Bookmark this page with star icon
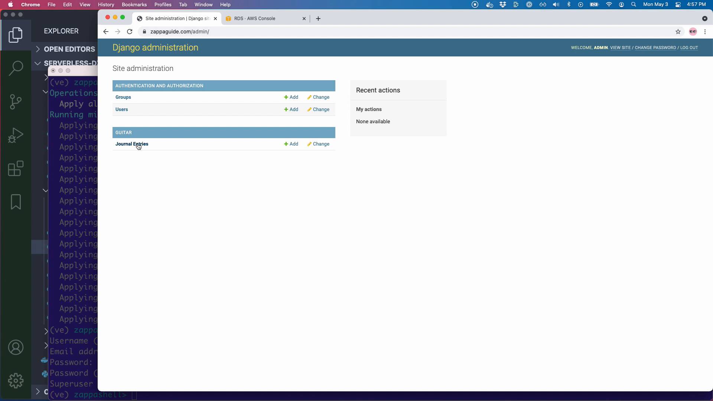The height and width of the screenshot is (401, 713). pos(678,32)
